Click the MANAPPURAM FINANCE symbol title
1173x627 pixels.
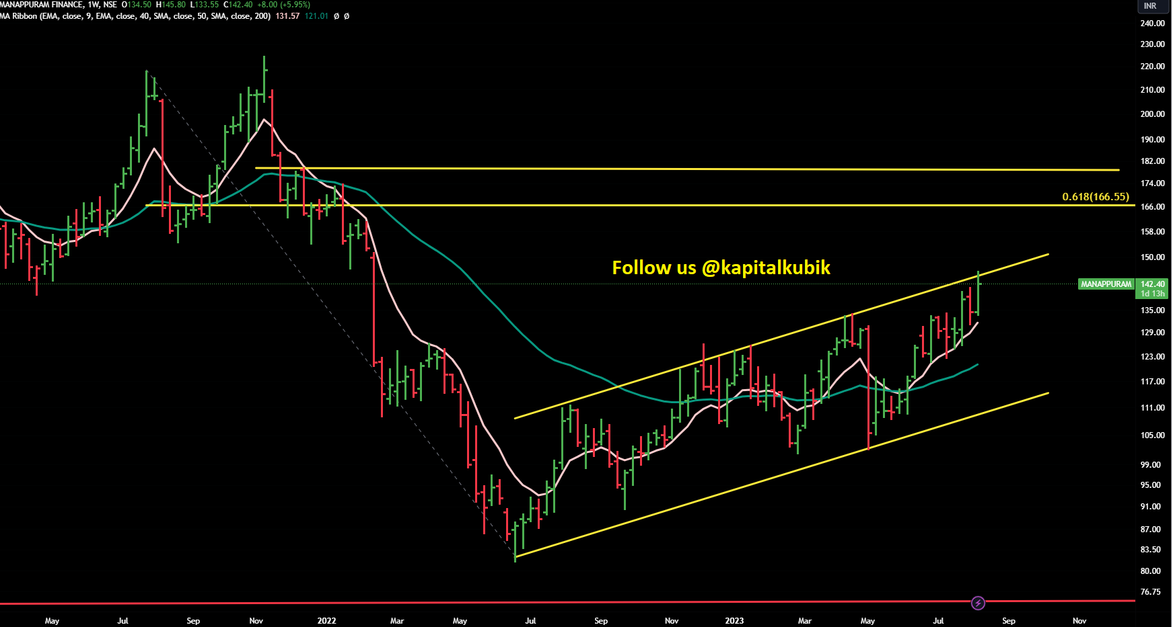click(x=42, y=5)
